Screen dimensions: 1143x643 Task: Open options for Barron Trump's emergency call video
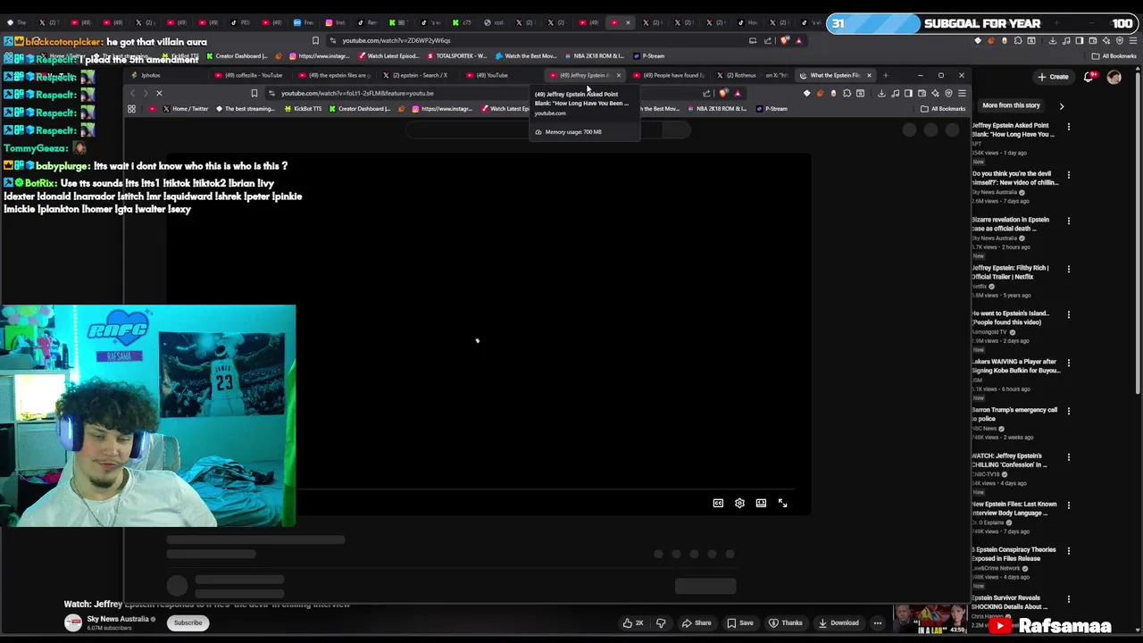pos(1069,411)
